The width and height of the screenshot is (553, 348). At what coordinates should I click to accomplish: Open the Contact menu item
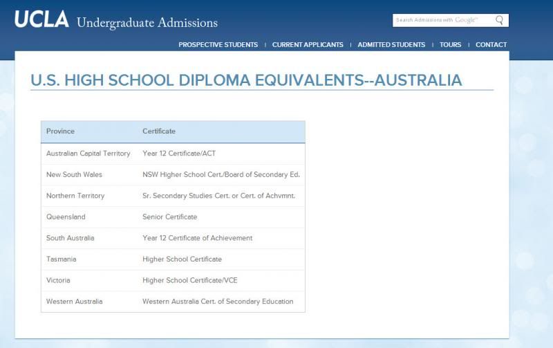coord(491,45)
